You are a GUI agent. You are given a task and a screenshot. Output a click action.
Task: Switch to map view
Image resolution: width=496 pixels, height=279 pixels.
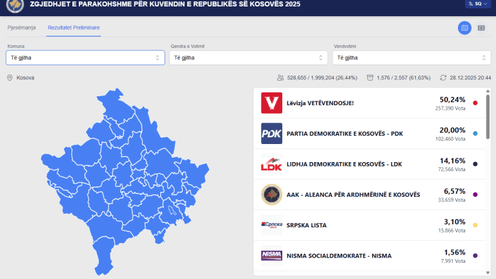click(464, 28)
